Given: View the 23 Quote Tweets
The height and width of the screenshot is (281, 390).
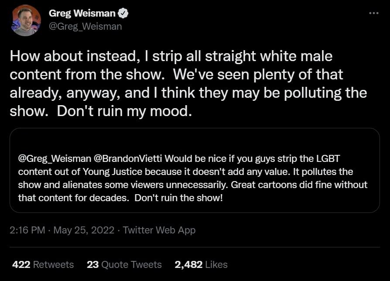Looking at the screenshot, I should click(124, 264).
